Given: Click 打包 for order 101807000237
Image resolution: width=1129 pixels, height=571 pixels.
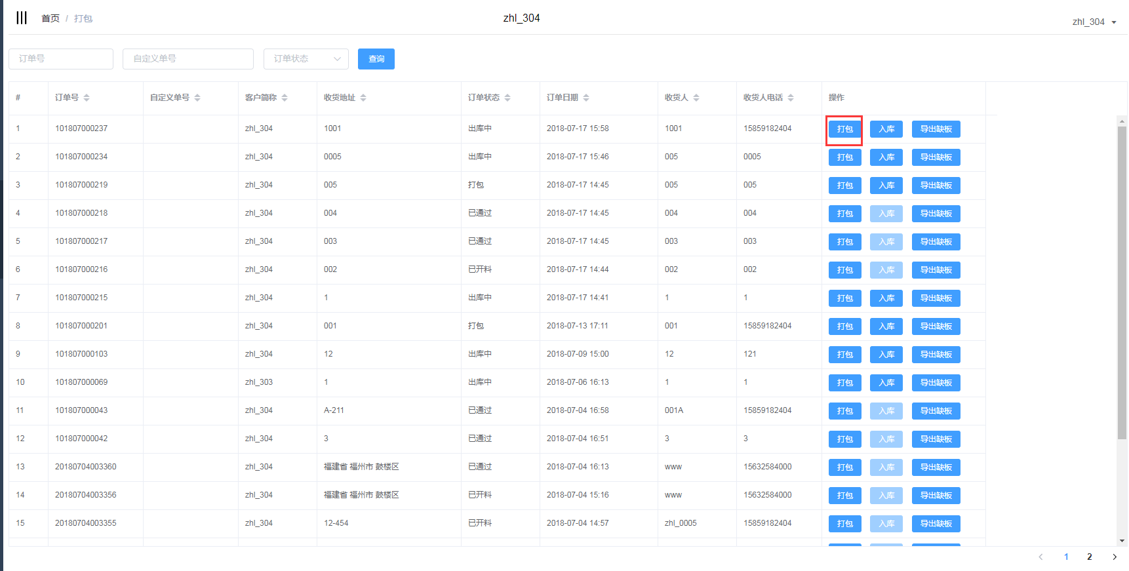Looking at the screenshot, I should point(844,129).
